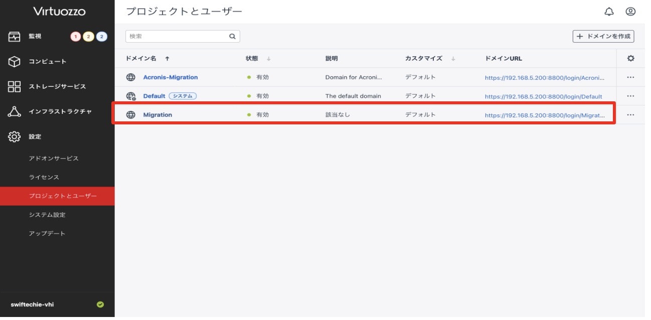Open login URL for Acronis-Migration domain
Viewport: 651px width, 320px height.
tap(545, 78)
